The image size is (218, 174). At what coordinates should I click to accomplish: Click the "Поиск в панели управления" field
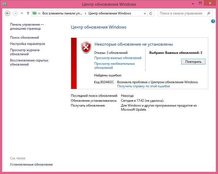181,13
